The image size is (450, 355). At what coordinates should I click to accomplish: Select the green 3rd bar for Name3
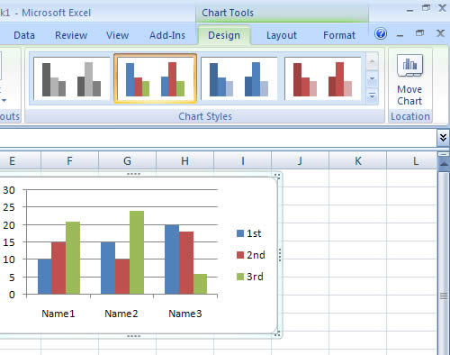coord(200,284)
